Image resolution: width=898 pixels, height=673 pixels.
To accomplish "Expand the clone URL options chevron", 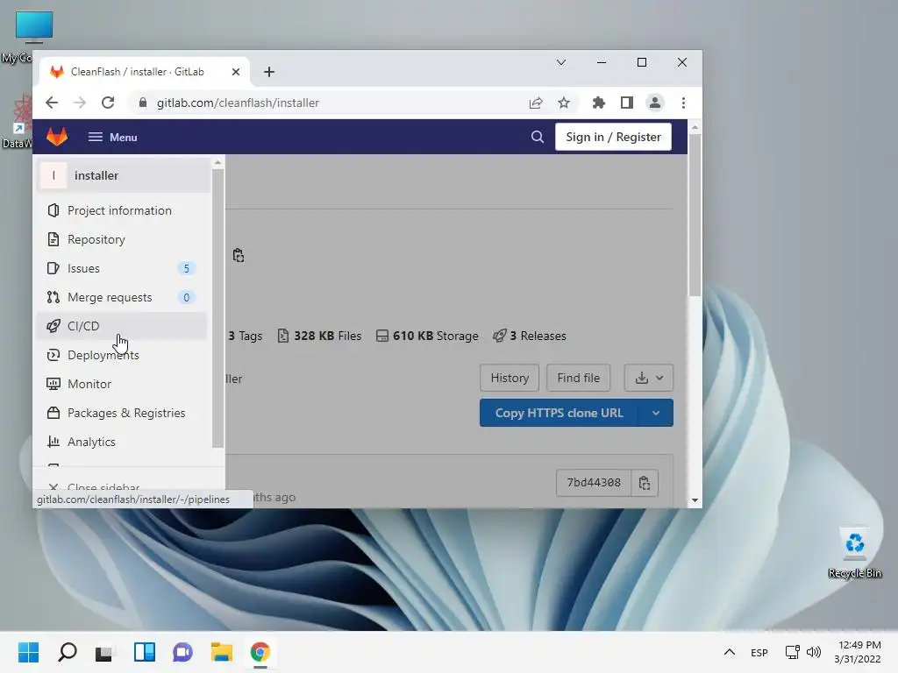I will point(656,414).
